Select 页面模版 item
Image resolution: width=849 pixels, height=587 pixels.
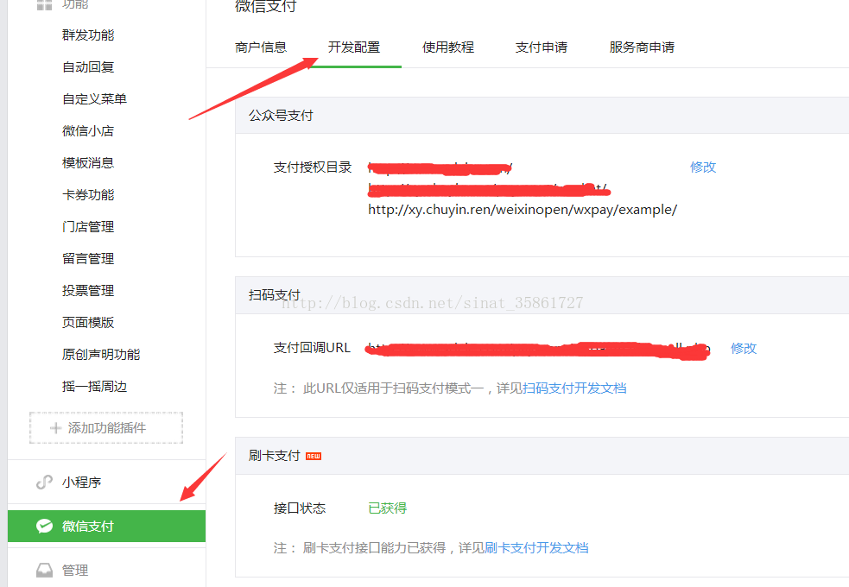(88, 323)
